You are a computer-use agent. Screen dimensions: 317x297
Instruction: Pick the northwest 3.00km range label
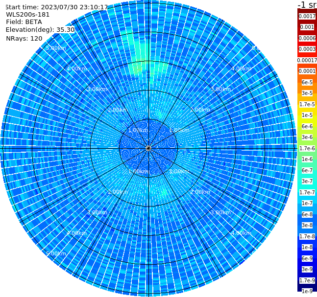point(97,89)
